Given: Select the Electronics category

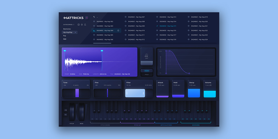Looking at the screenshot, I should click(67, 29).
